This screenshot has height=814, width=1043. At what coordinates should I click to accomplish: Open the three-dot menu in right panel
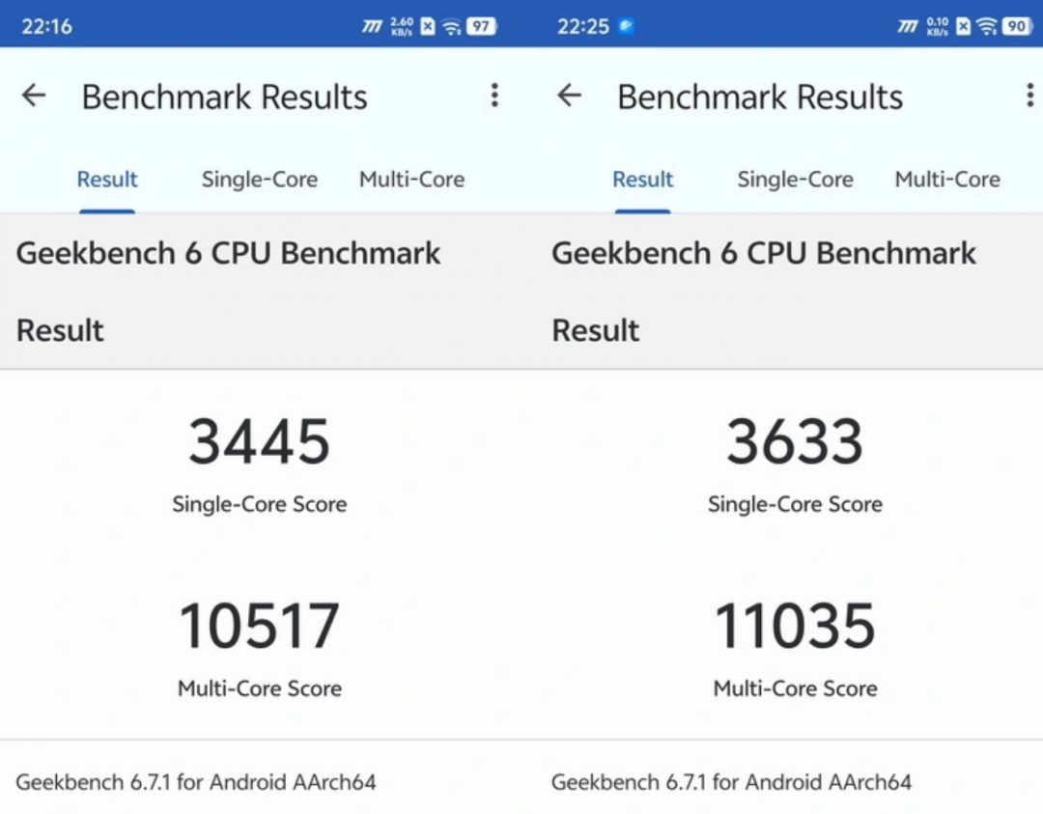pyautogui.click(x=1029, y=95)
